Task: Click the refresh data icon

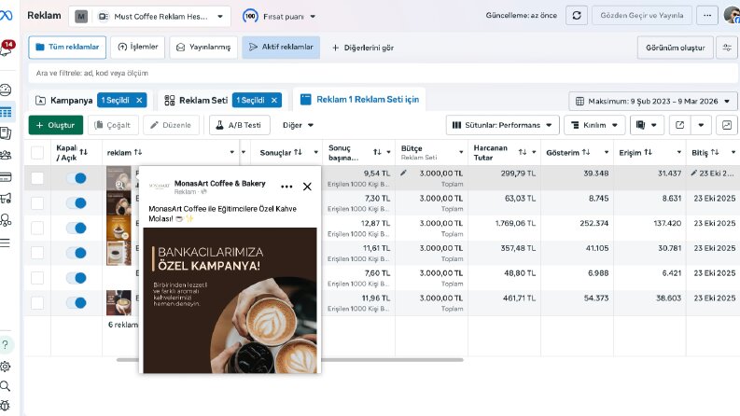Action: [x=577, y=16]
